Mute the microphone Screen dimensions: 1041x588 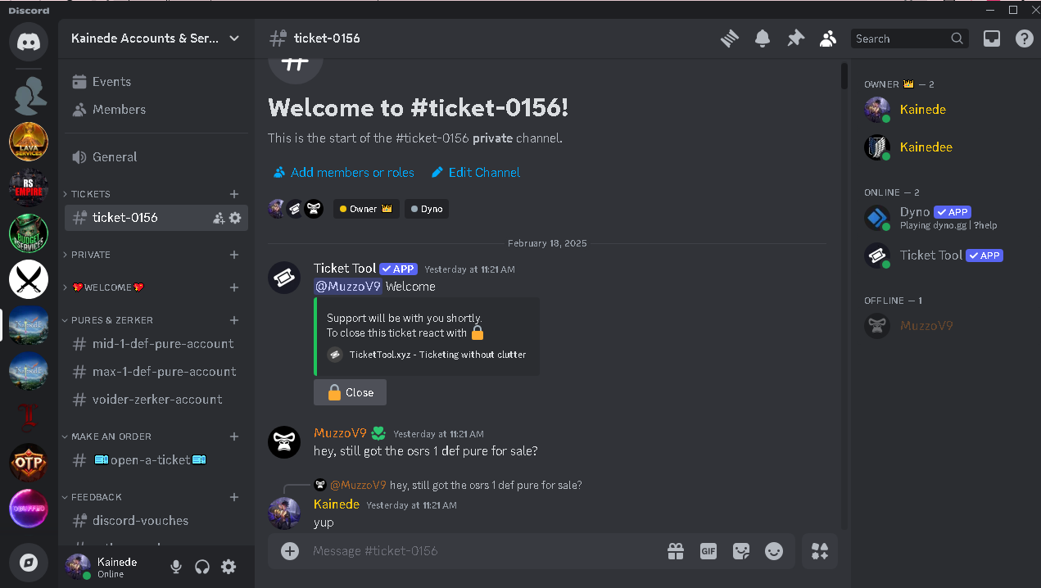(175, 567)
